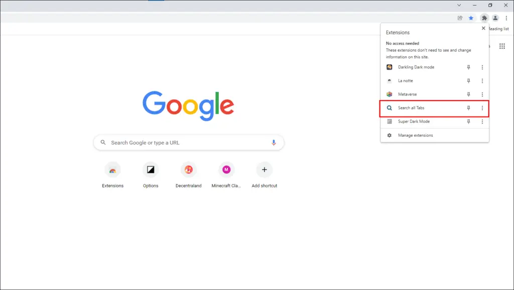The width and height of the screenshot is (514, 290).
Task: Open Manage extensions
Action: (x=434, y=135)
